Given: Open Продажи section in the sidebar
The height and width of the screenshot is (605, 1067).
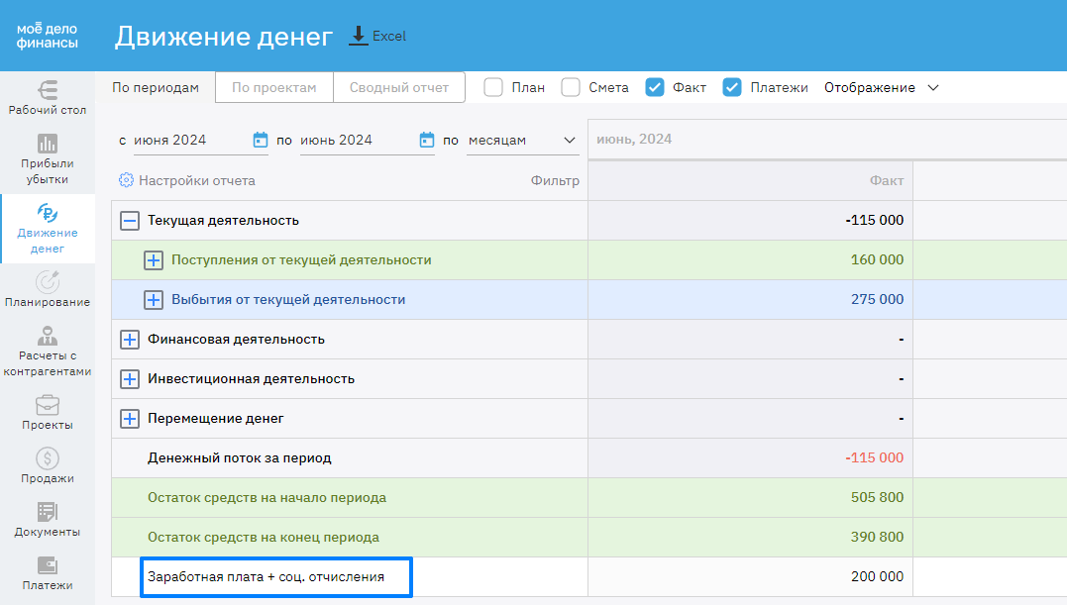Looking at the screenshot, I should click(48, 458).
